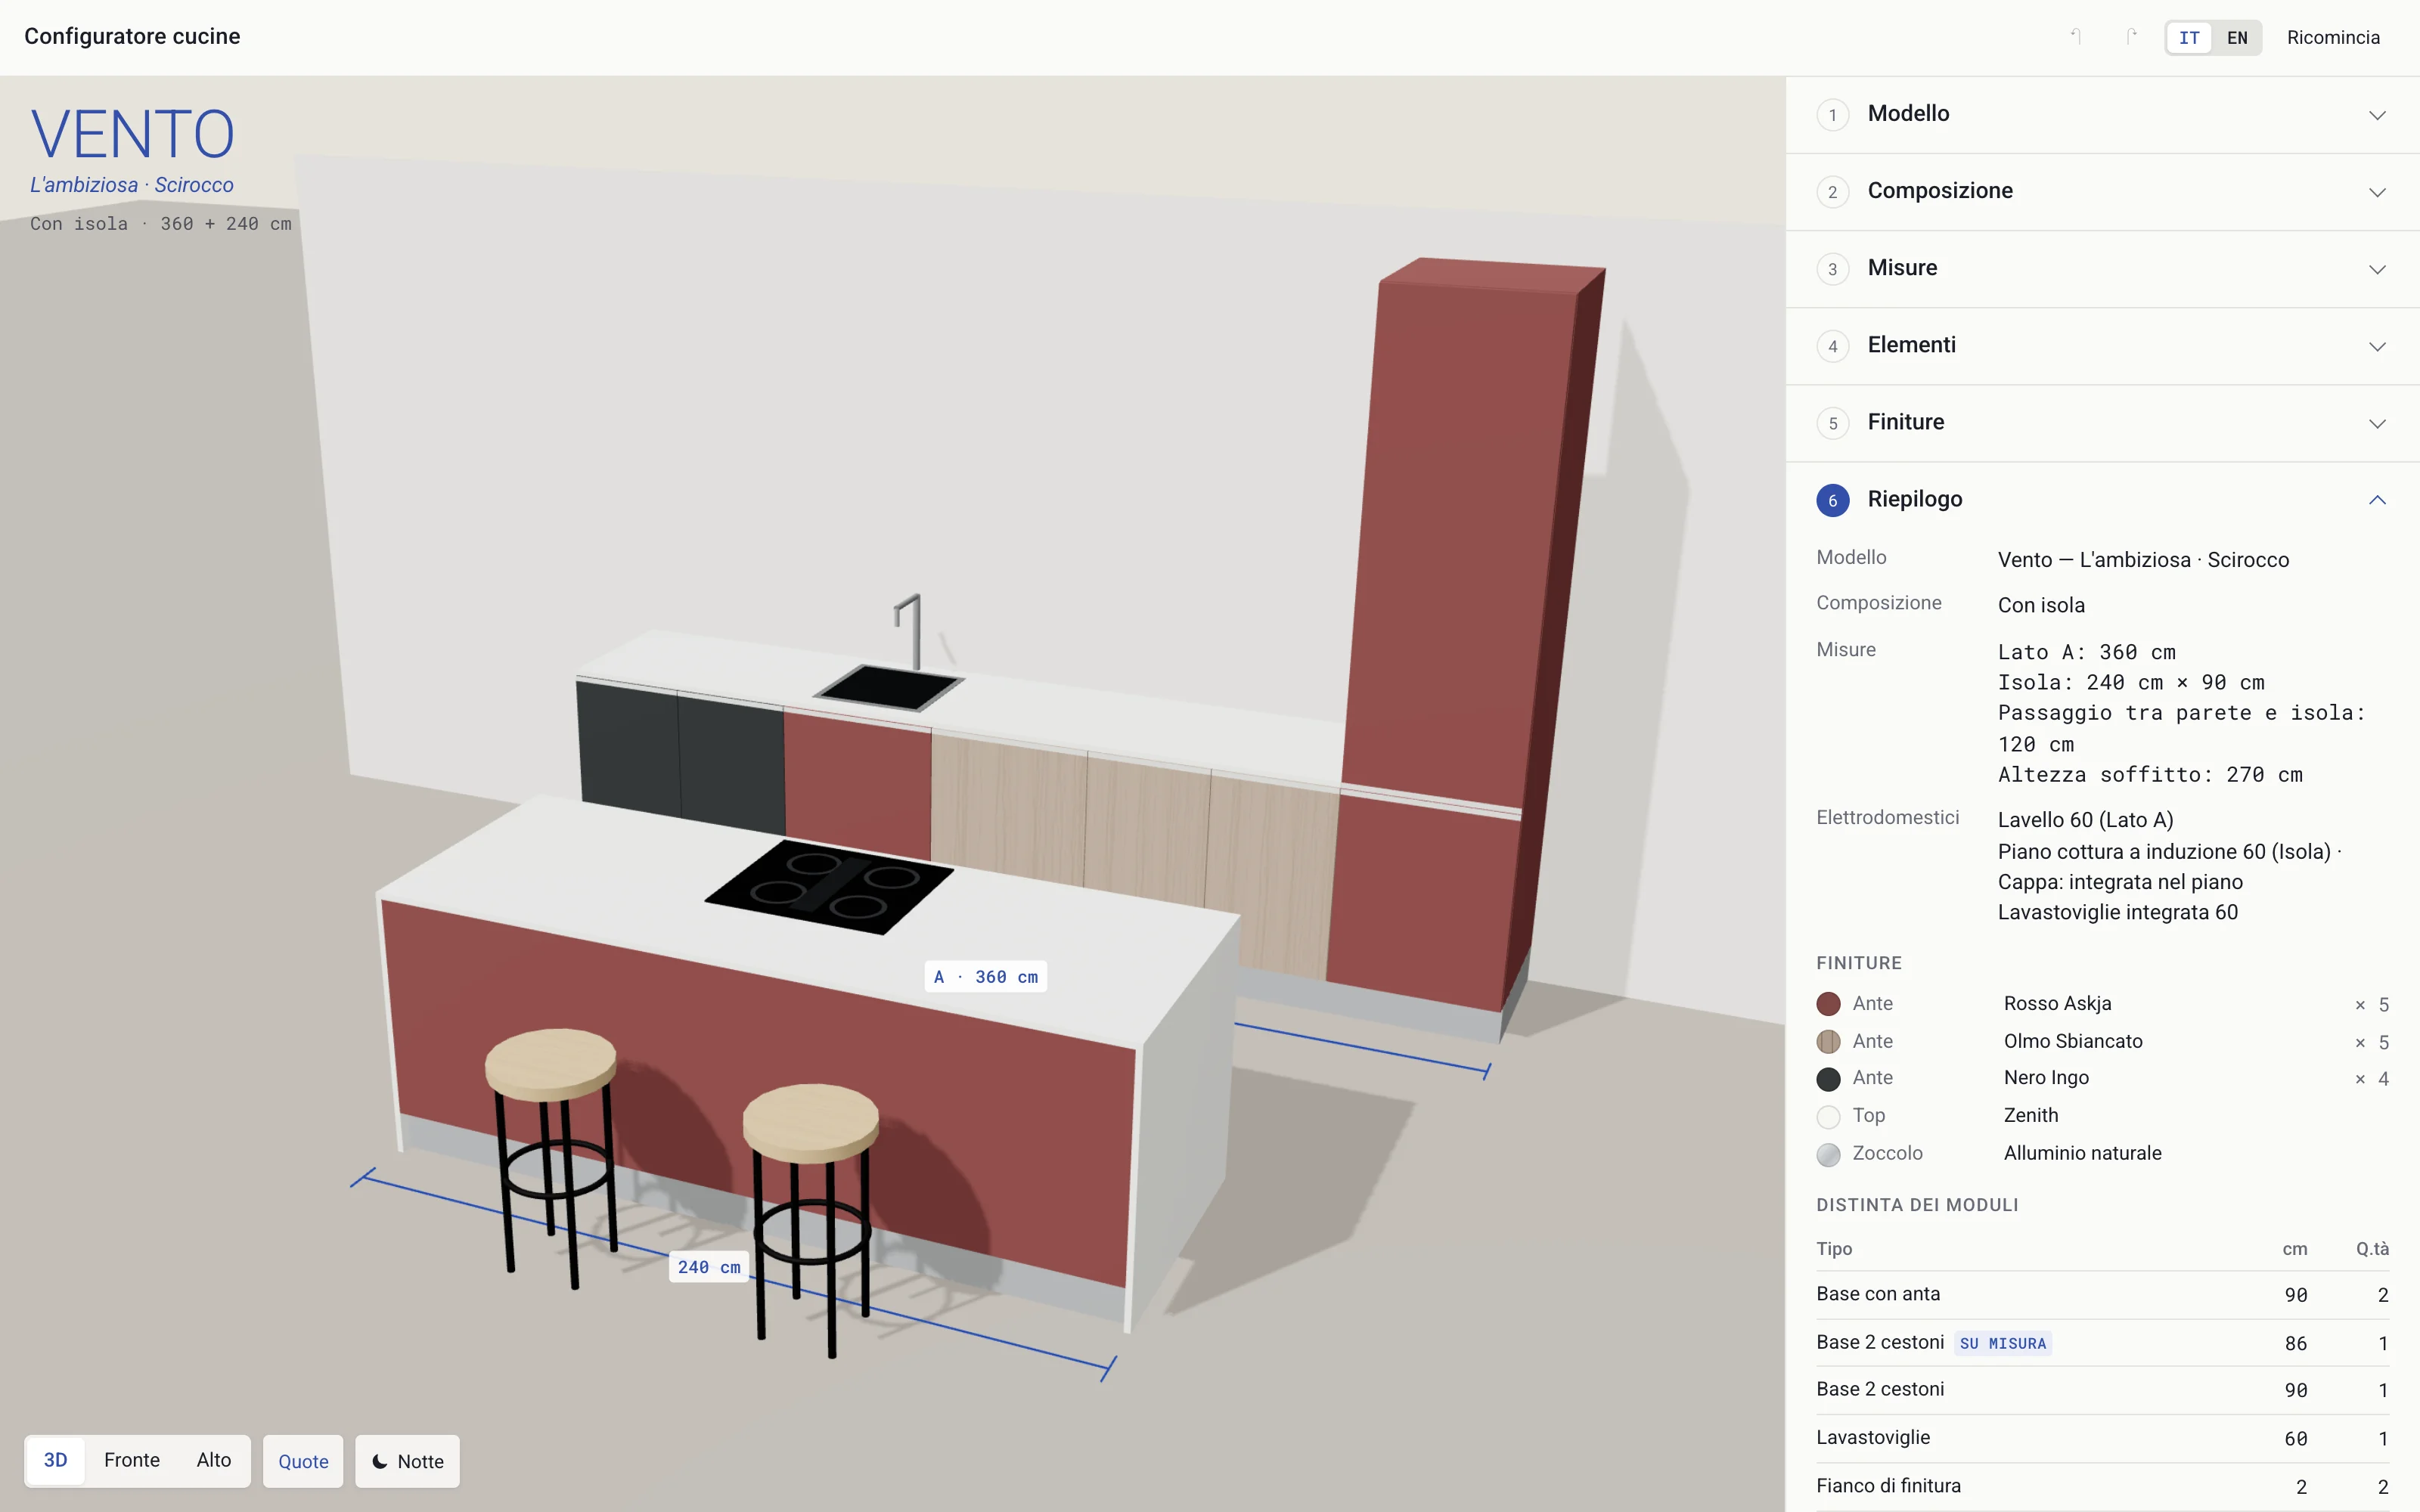Click the blue step 6 Riepilogo circle
2420x1512 pixels.
[1832, 500]
